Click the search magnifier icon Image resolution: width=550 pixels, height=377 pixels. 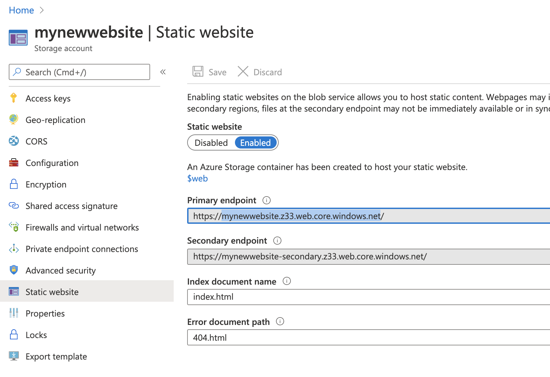17,72
